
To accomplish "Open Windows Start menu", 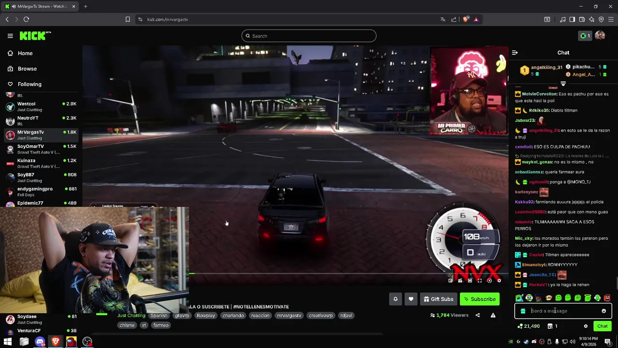I will [x=8, y=342].
